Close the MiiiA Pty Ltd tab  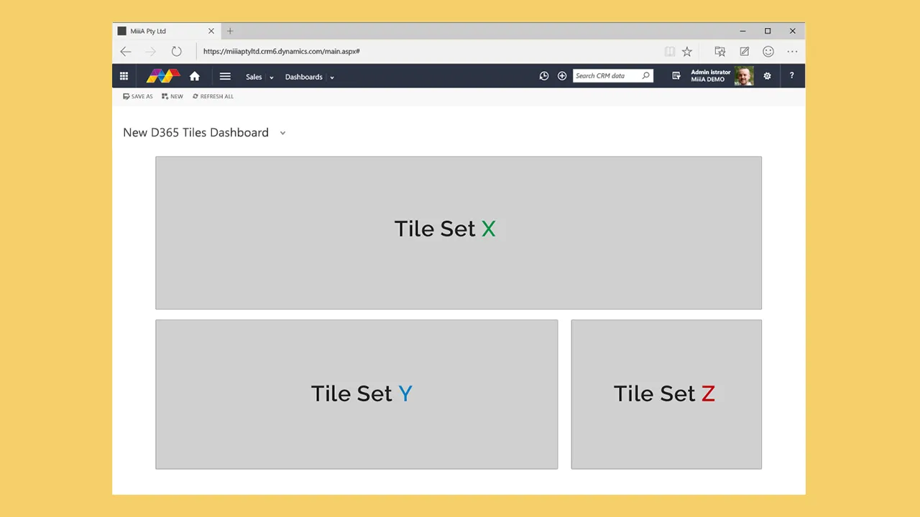point(211,31)
